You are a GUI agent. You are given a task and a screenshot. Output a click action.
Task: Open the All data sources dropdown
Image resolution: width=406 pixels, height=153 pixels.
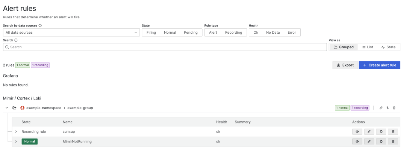pyautogui.click(x=71, y=33)
